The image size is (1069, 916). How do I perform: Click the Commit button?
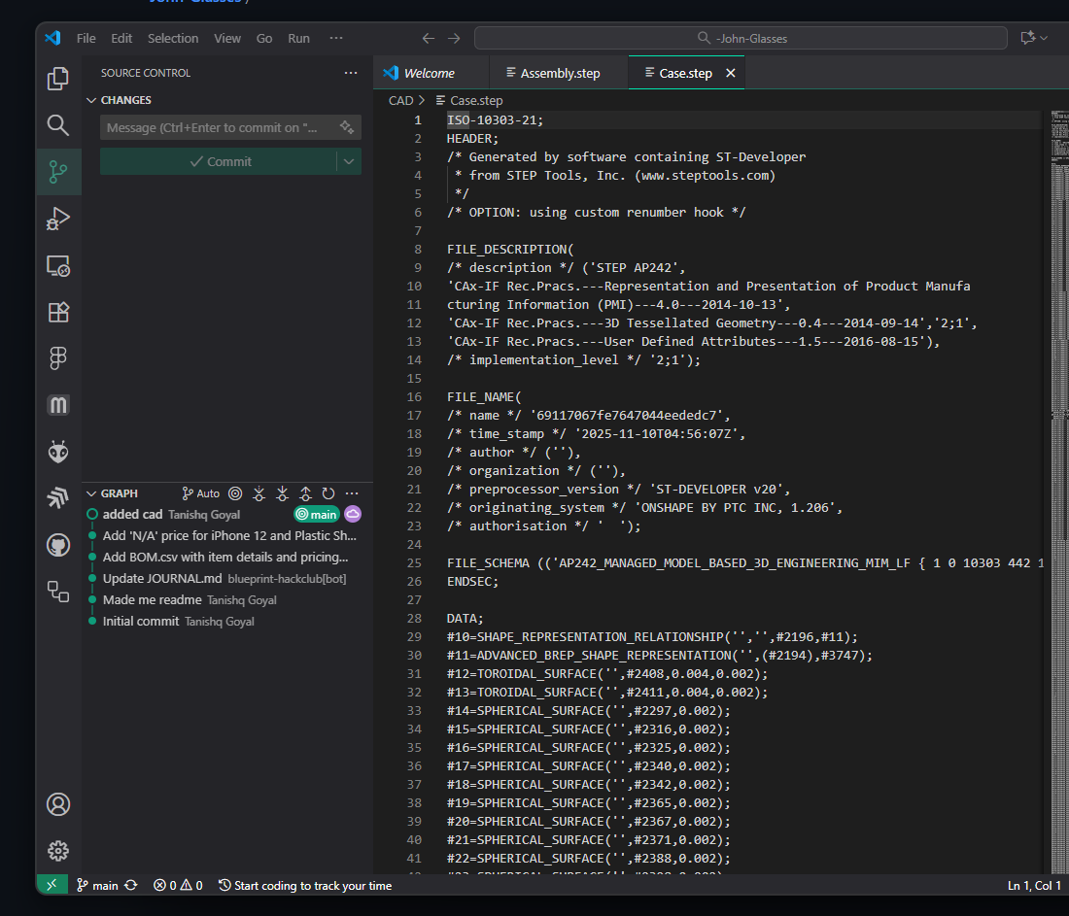[220, 162]
